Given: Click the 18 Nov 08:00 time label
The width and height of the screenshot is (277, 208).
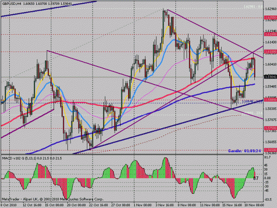Looking at the screenshot, I should tap(254, 205).
